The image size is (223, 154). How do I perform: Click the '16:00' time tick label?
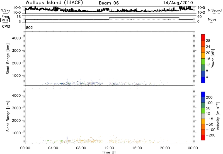coord(137,148)
